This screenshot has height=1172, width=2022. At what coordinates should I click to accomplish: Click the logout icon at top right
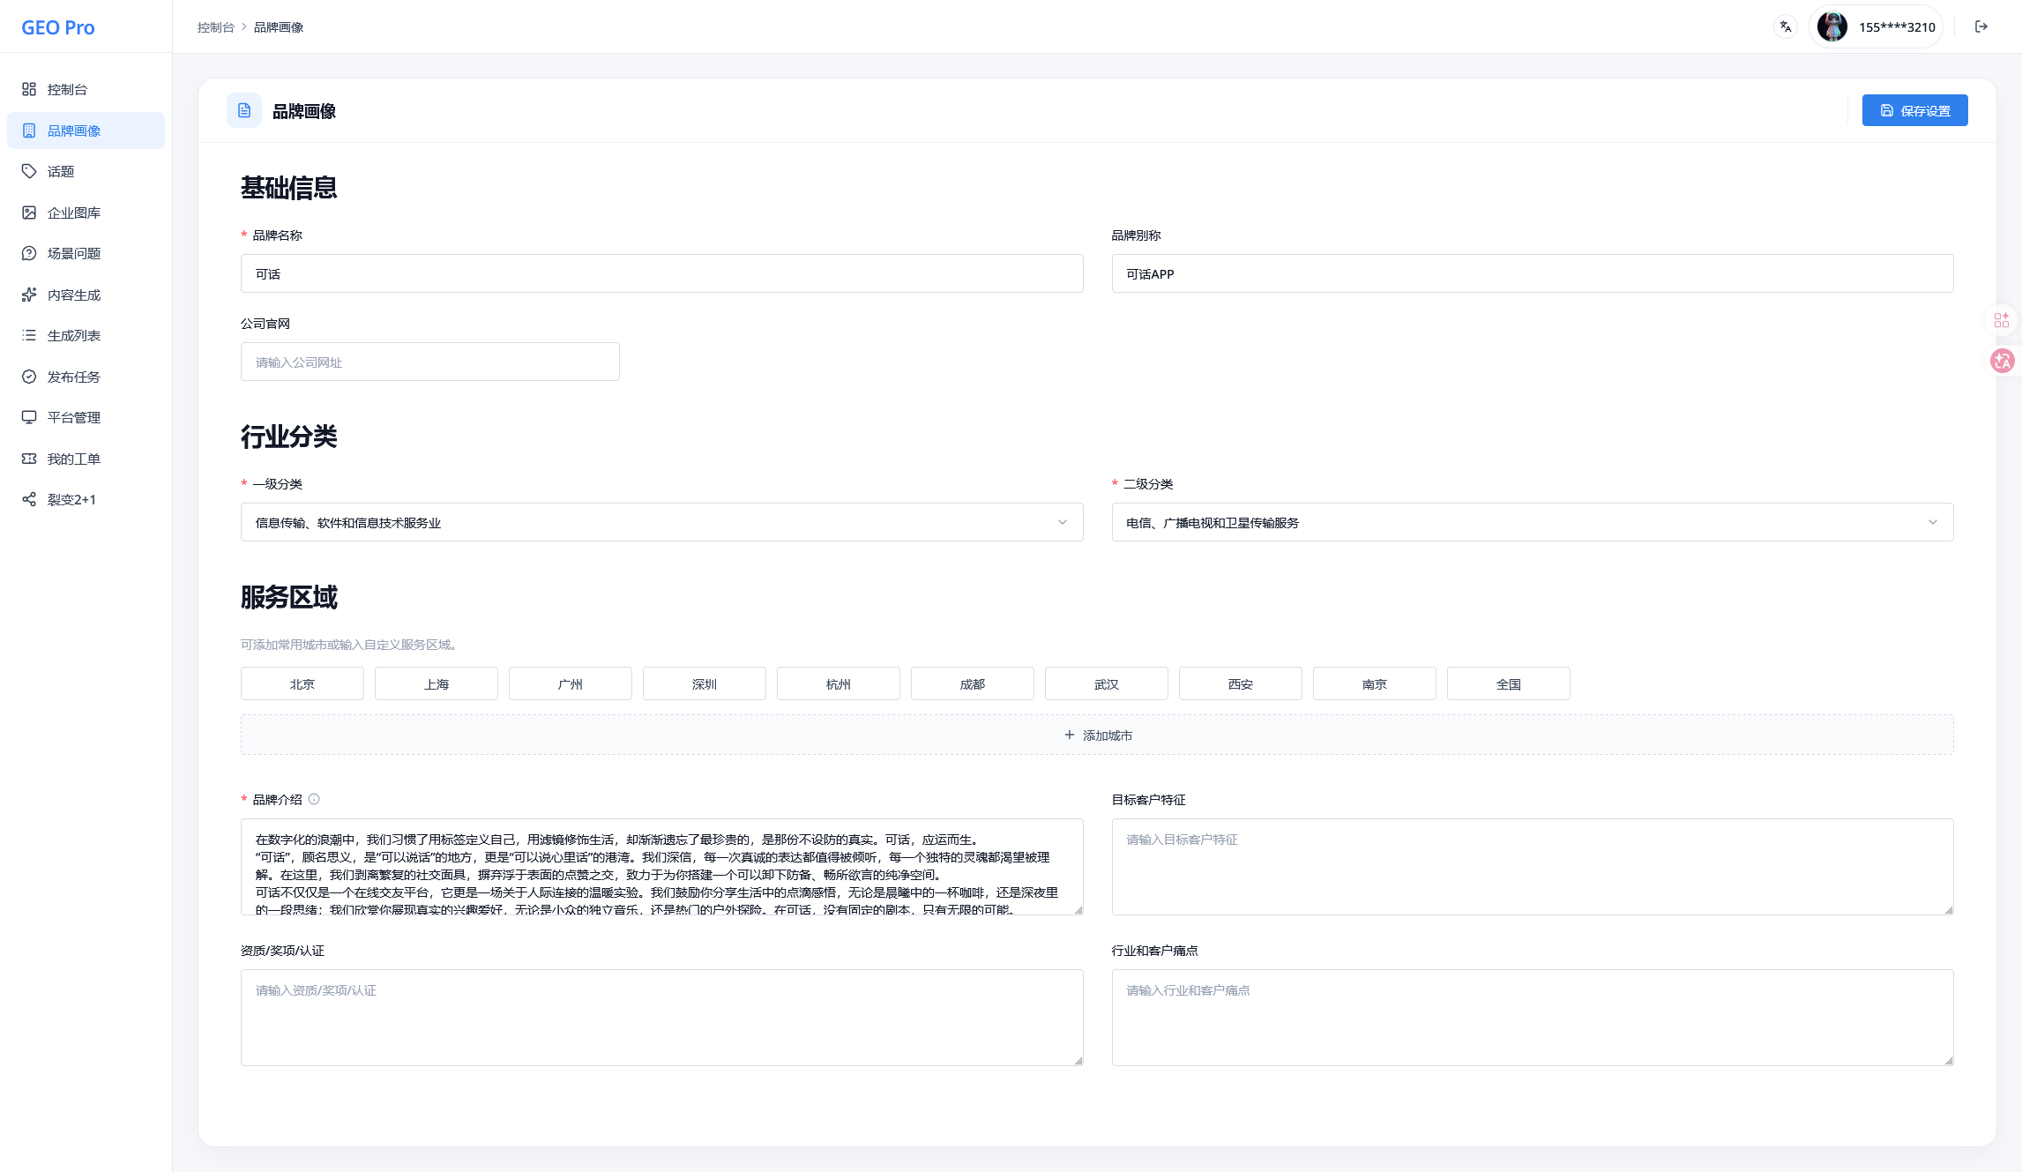click(x=1981, y=26)
